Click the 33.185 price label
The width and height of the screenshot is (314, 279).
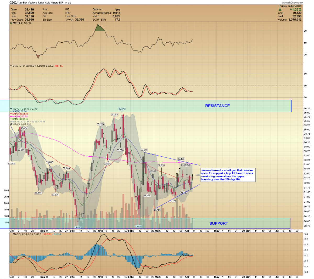point(107,164)
